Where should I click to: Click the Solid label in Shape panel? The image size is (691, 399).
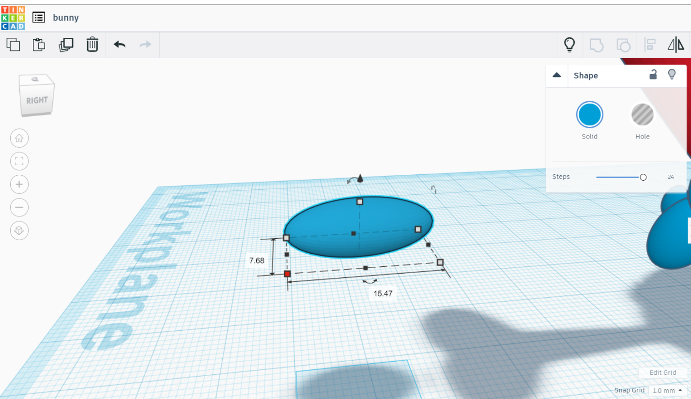click(589, 137)
